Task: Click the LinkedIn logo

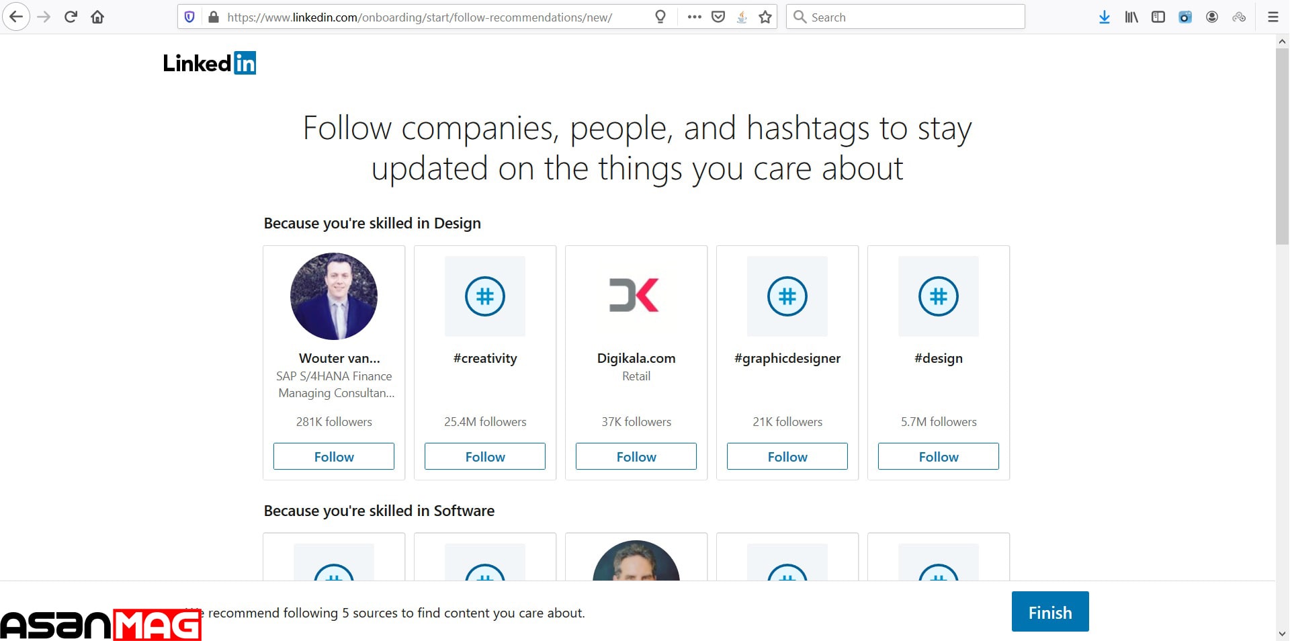Action: [x=210, y=62]
